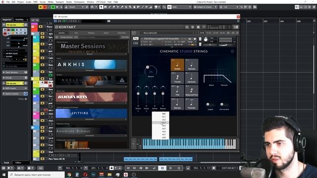Select the Draw pencil tool
The height and width of the screenshot is (178, 317).
pyautogui.click(x=109, y=7)
